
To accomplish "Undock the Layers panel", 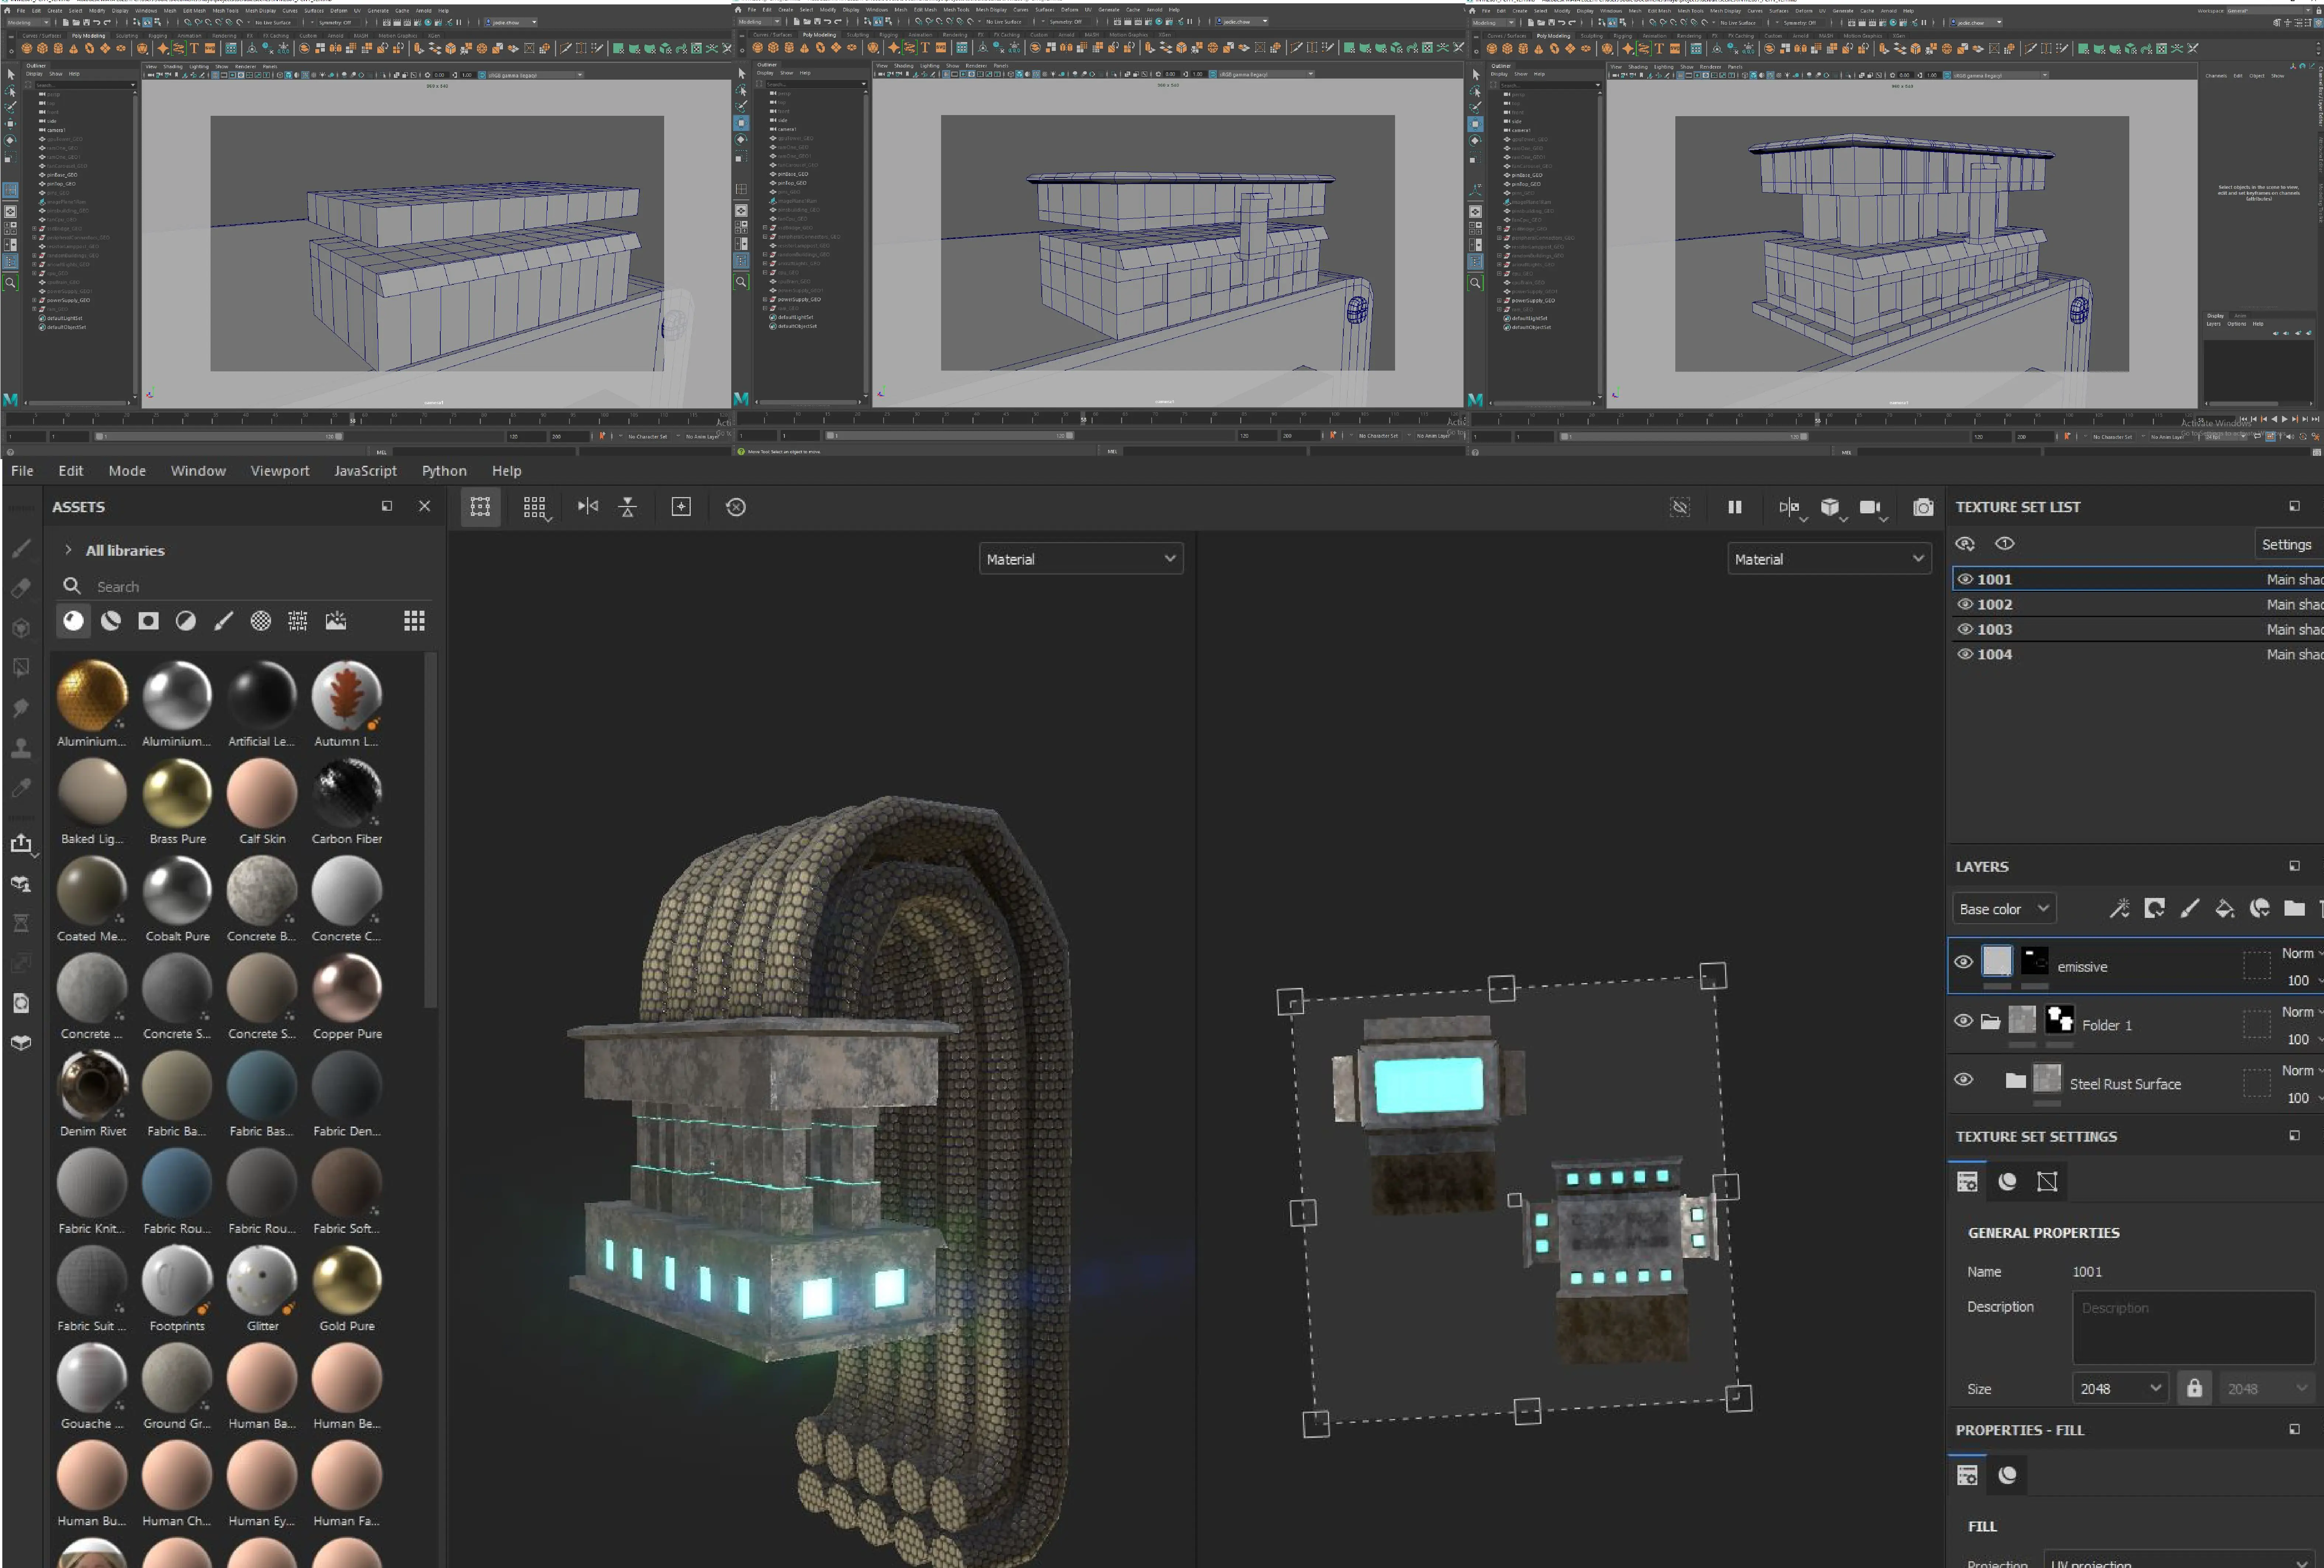I will 2295,866.
